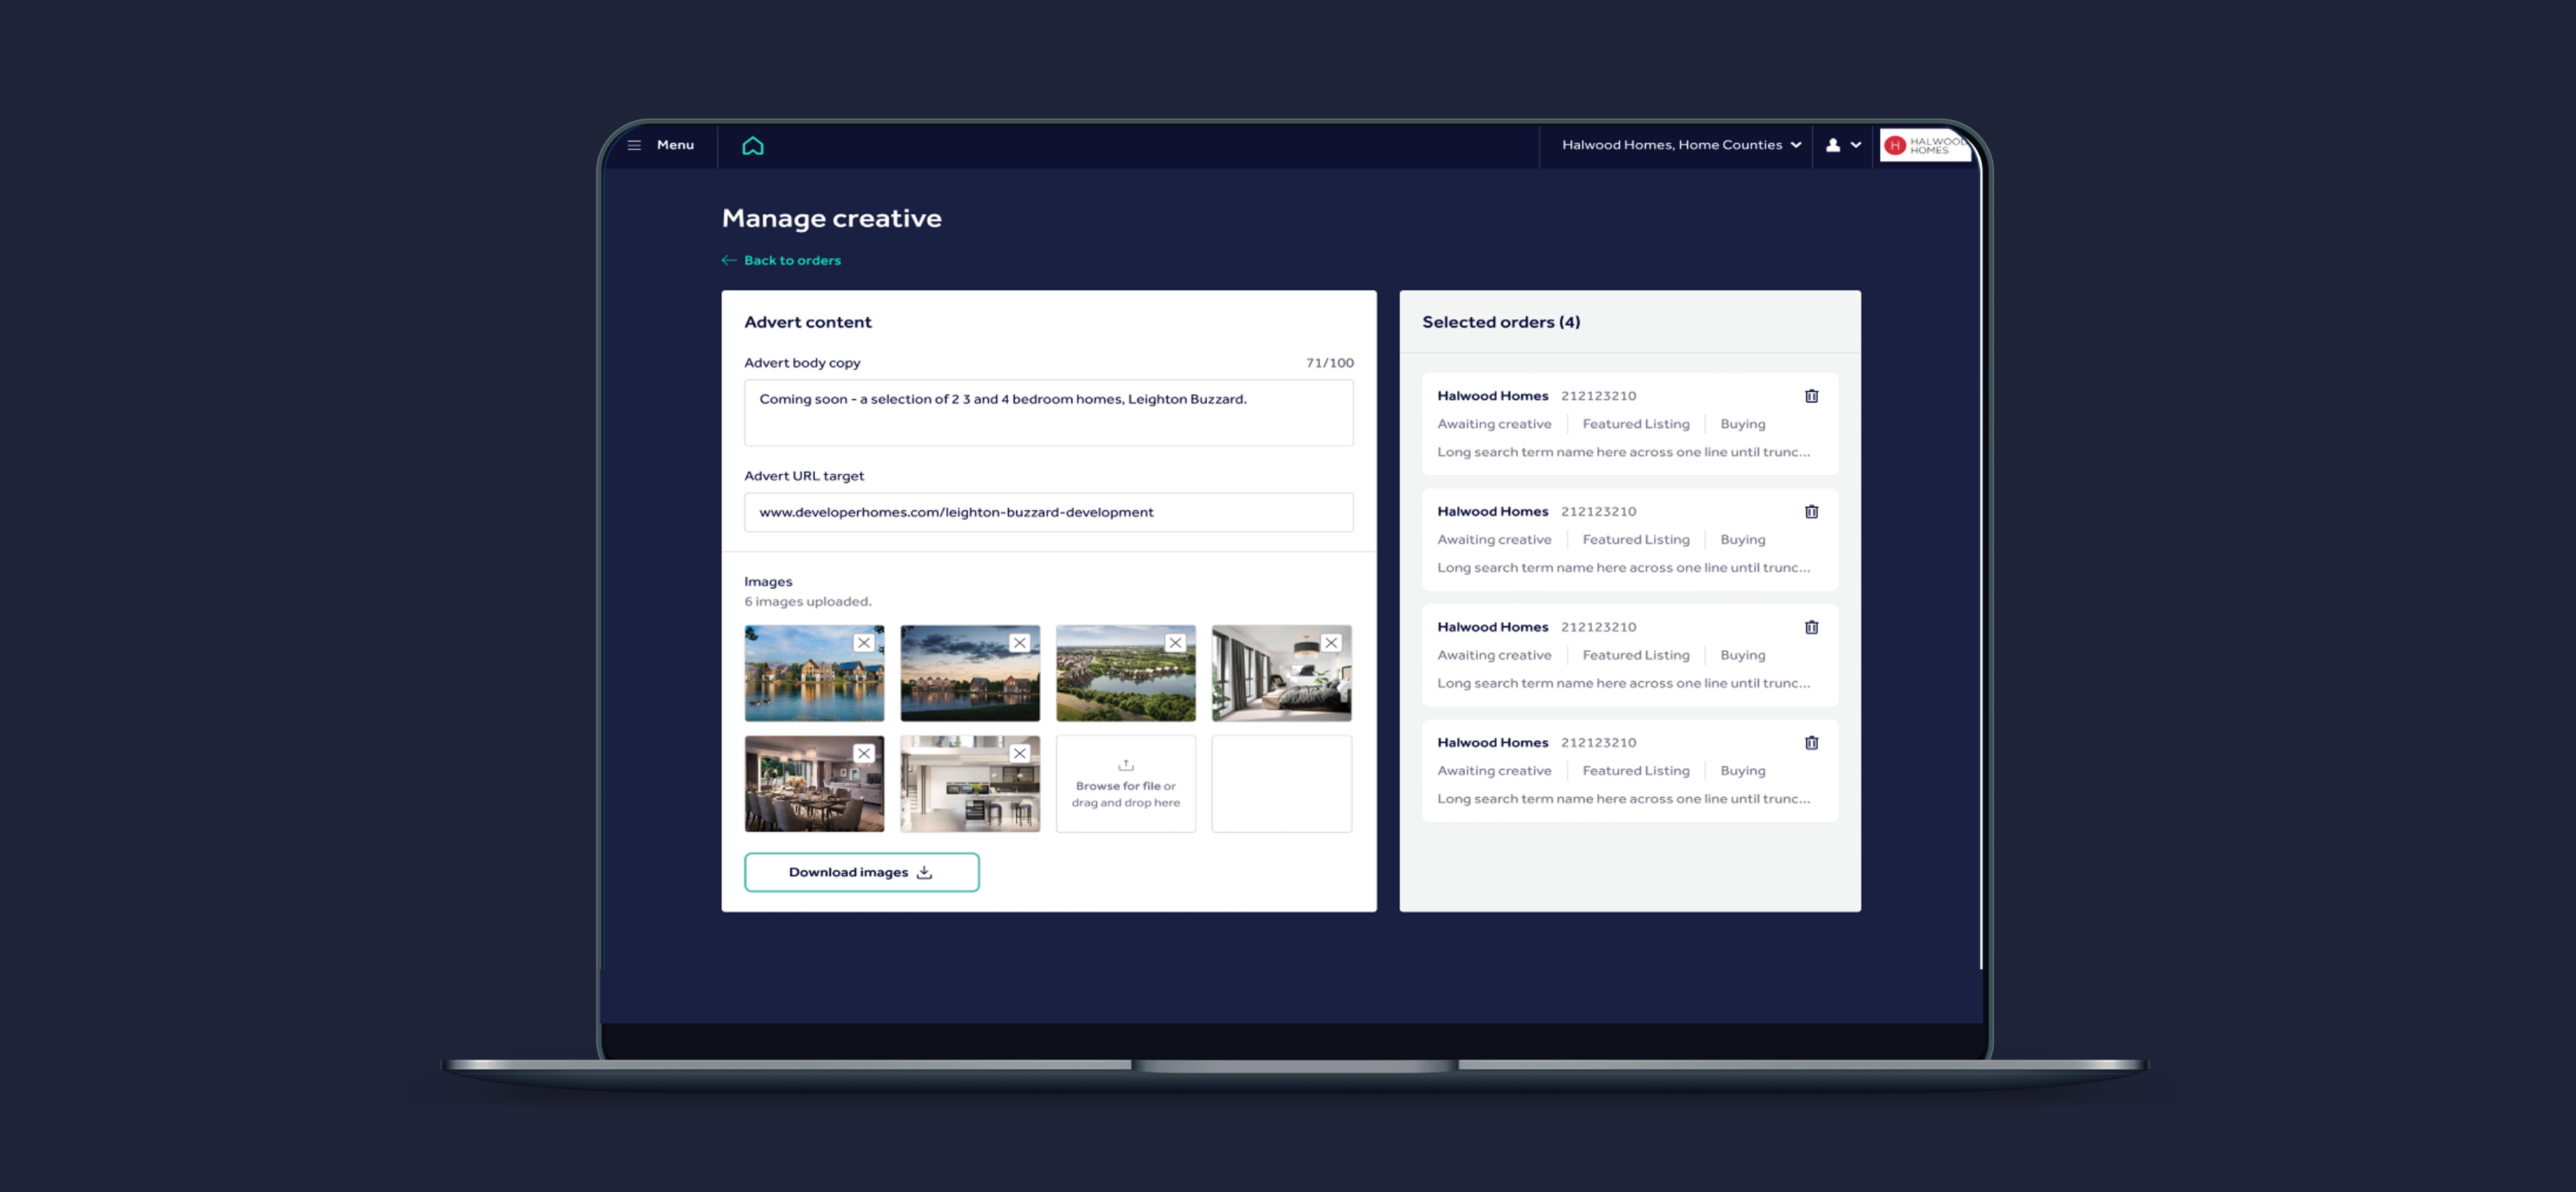
Task: Click Browse for file upload box
Action: pos(1125,784)
